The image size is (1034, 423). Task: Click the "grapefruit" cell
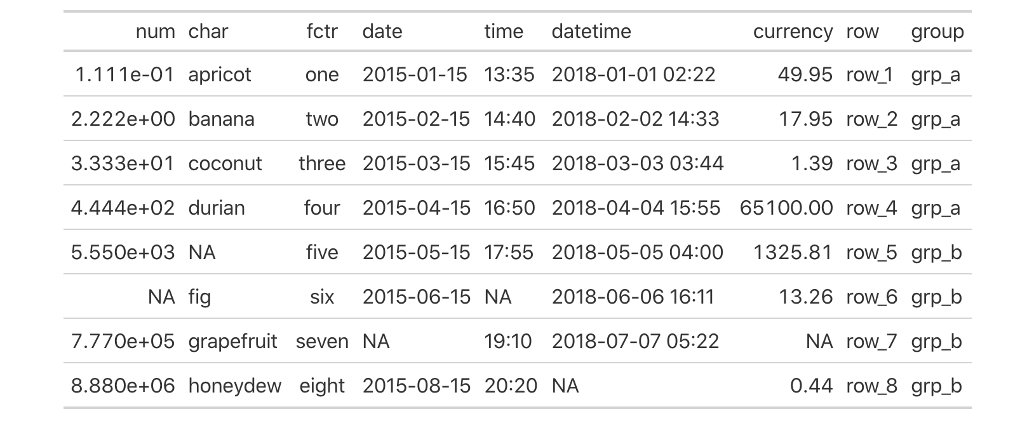[232, 342]
